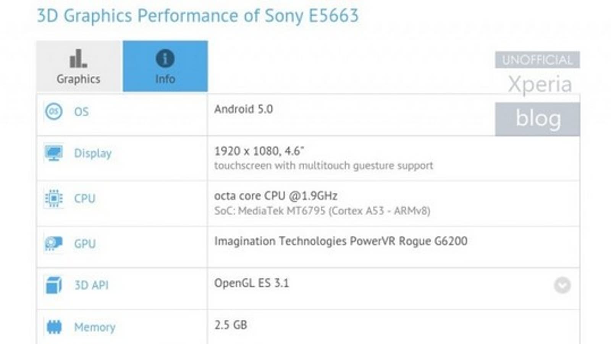Click the 2.5 GB memory value
The width and height of the screenshot is (611, 344).
pos(231,325)
